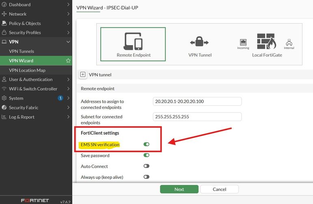Click the Remote Endpoint devices icon
Viewport: 313px width, 204px height.
click(133, 41)
